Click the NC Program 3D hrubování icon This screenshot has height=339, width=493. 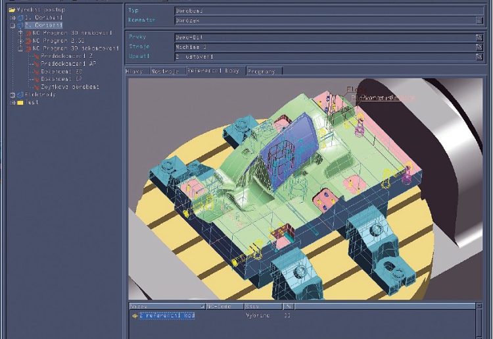pos(28,32)
